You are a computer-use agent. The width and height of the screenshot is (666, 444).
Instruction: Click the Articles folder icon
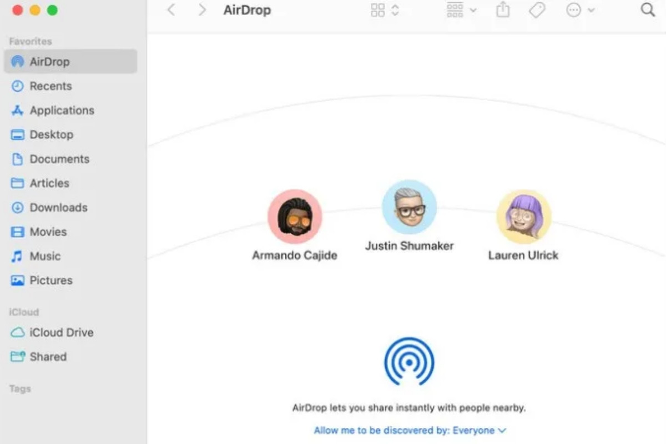click(18, 183)
